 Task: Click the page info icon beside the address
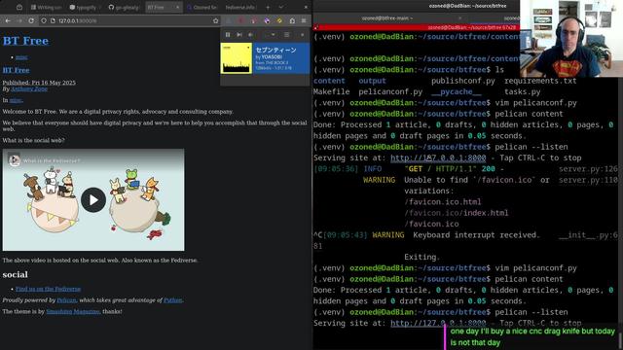pos(53,20)
